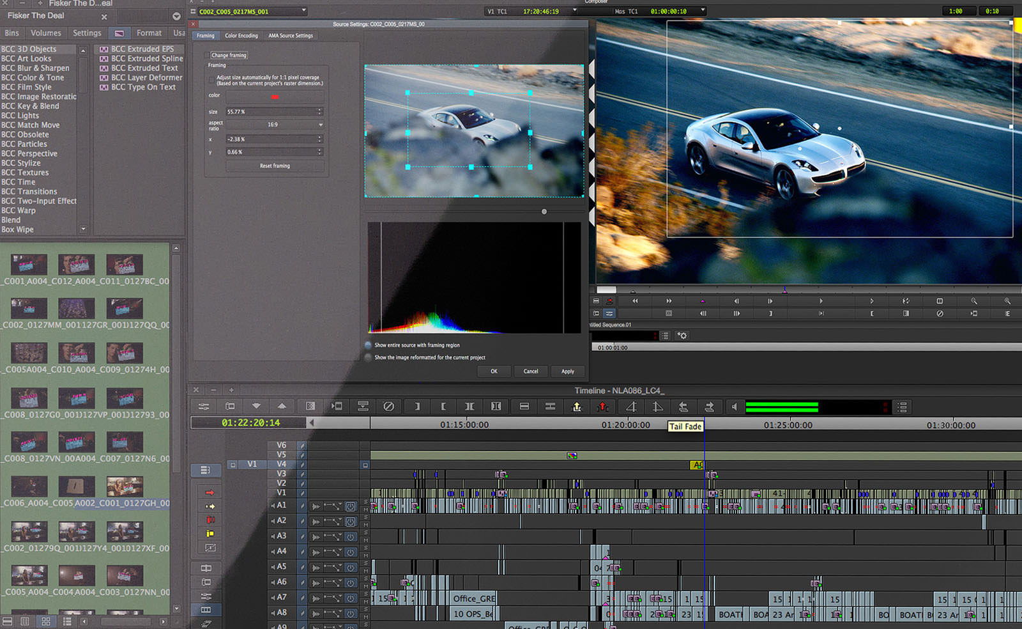
Task: Open the V1 TC1 timecode dropdown
Action: pyautogui.click(x=574, y=11)
